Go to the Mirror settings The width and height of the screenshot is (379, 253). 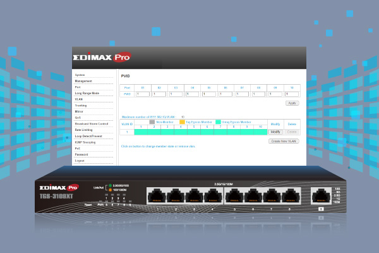tap(79, 111)
